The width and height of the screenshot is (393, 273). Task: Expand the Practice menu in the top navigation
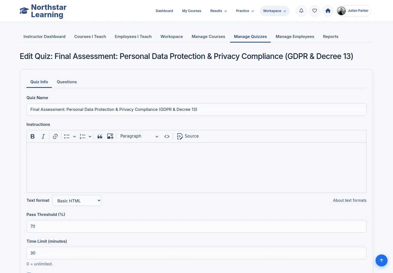pyautogui.click(x=245, y=11)
